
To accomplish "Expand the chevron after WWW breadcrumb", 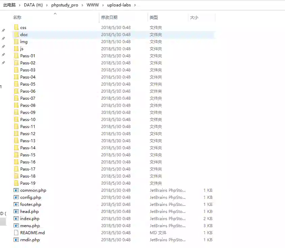I will [103, 5].
